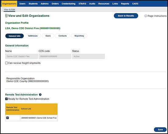Enable Can receive freight shipments checkbox
This screenshot has height=134, width=168.
coord(6,63)
